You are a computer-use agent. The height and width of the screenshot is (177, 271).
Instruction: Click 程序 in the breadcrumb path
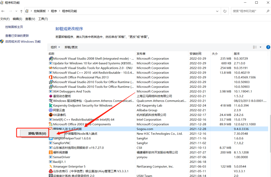pos(54,11)
